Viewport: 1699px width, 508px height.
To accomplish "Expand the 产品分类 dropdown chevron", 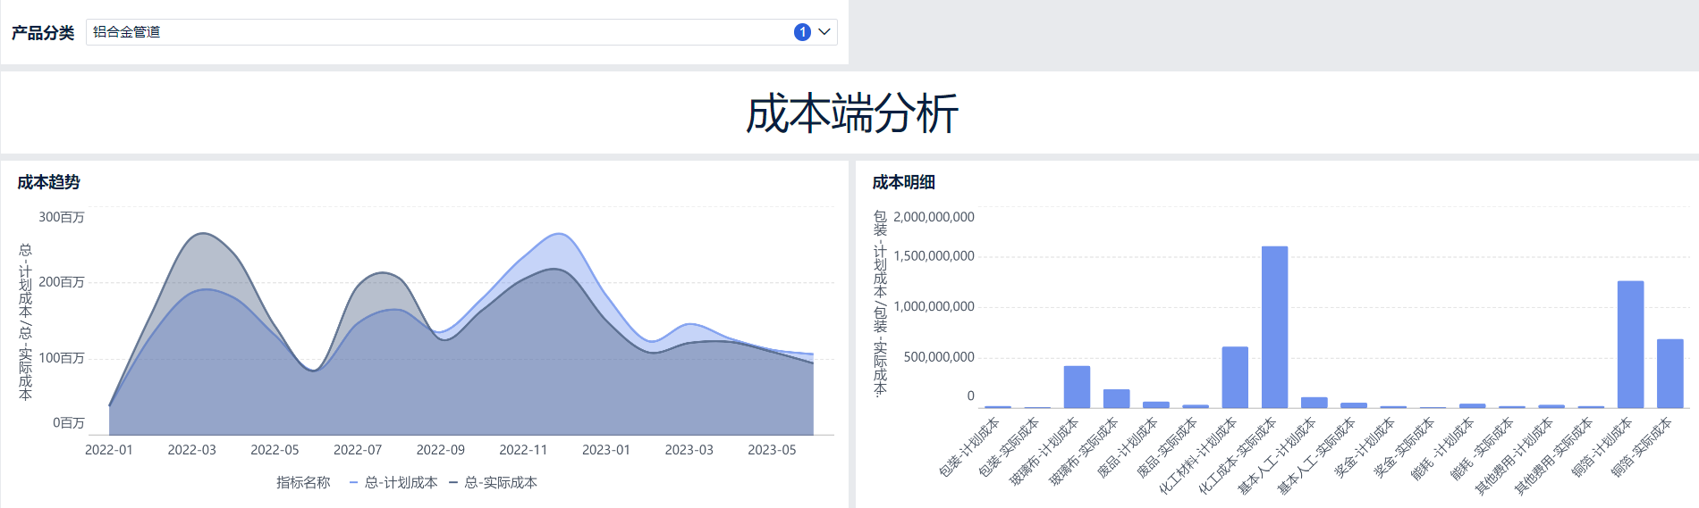I will coord(824,32).
